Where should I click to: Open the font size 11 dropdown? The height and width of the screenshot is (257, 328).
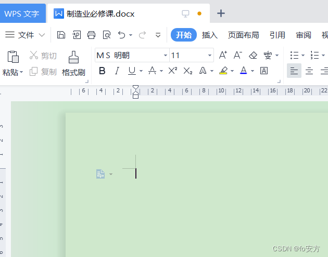210,55
